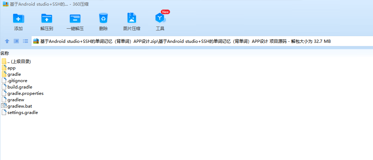This screenshot has height=160, width=373.
Task: Click the Delete (删除) trash icon
Action: coord(103,18)
